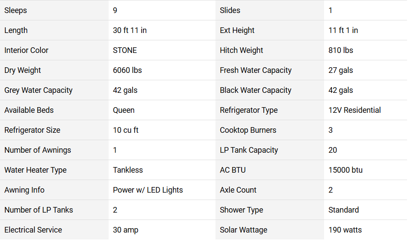Viewport: 414px width, 246px height.
Task: Click the Grey Water Capacity label
Action: pyautogui.click(x=38, y=90)
